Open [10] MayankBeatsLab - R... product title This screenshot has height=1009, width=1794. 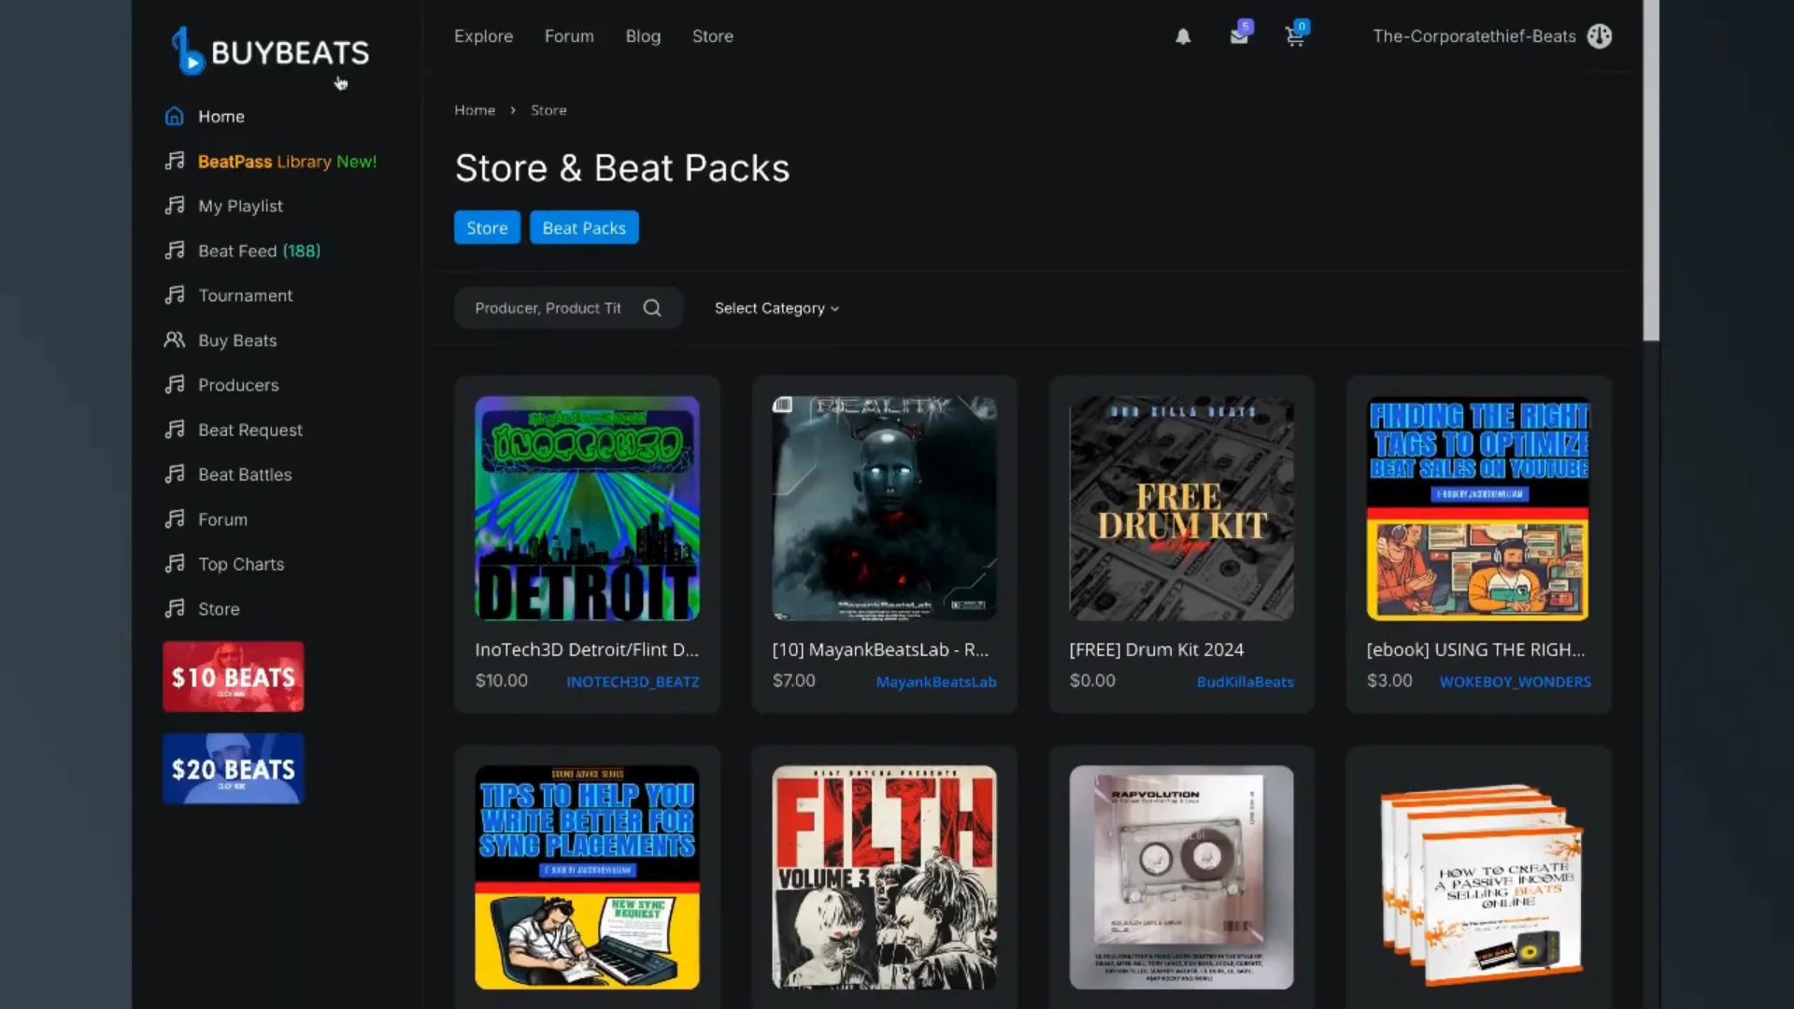[x=880, y=650]
